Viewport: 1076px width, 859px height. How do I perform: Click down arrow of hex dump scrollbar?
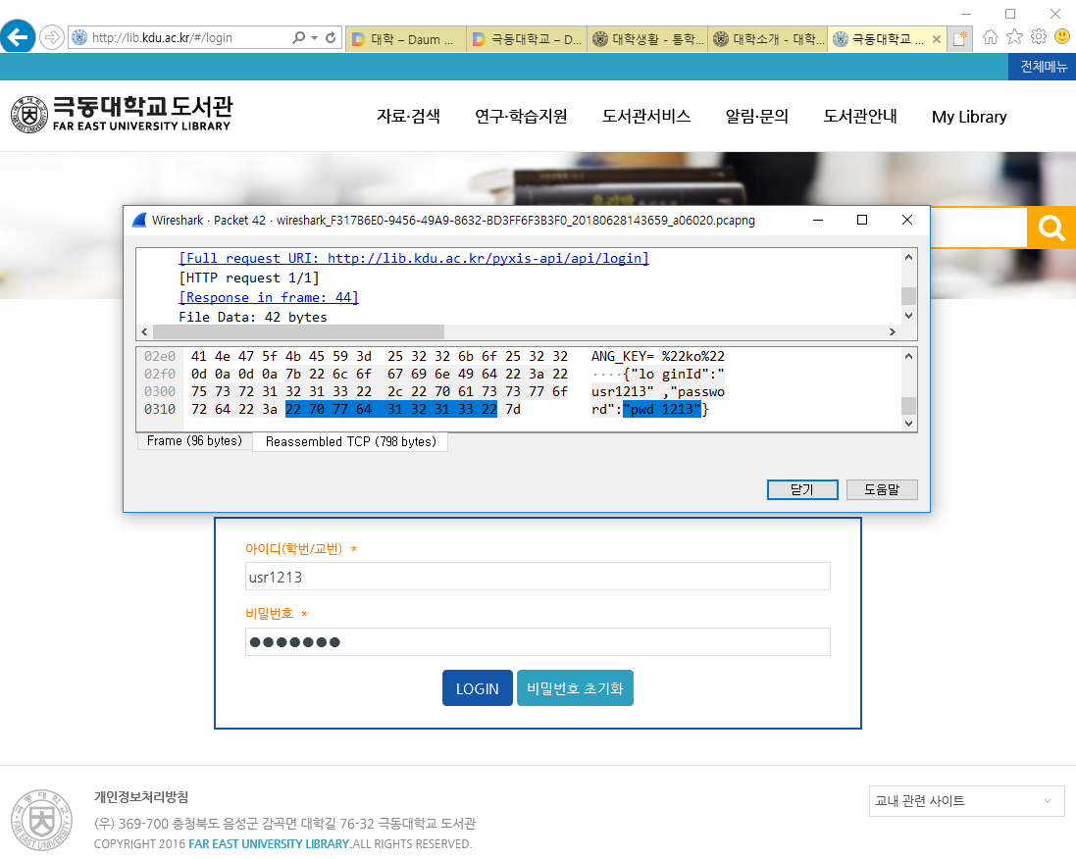pos(908,424)
